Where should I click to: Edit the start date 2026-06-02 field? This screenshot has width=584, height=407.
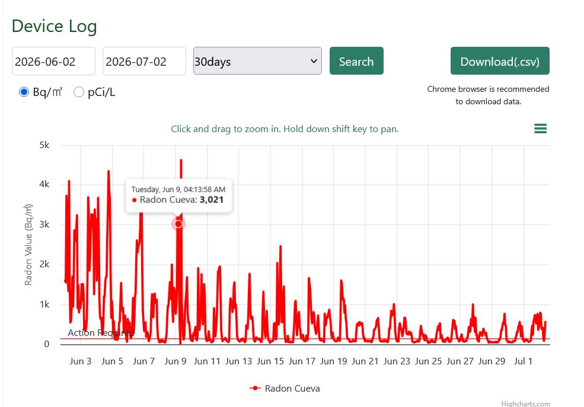click(53, 61)
